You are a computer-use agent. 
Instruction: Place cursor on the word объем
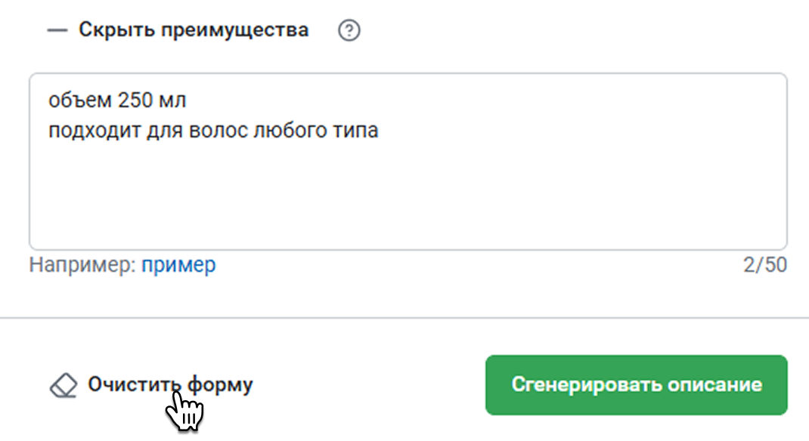[78, 100]
